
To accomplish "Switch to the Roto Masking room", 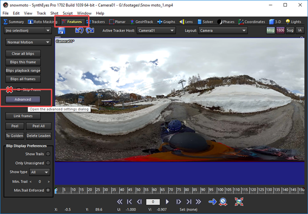I will (x=42, y=22).
